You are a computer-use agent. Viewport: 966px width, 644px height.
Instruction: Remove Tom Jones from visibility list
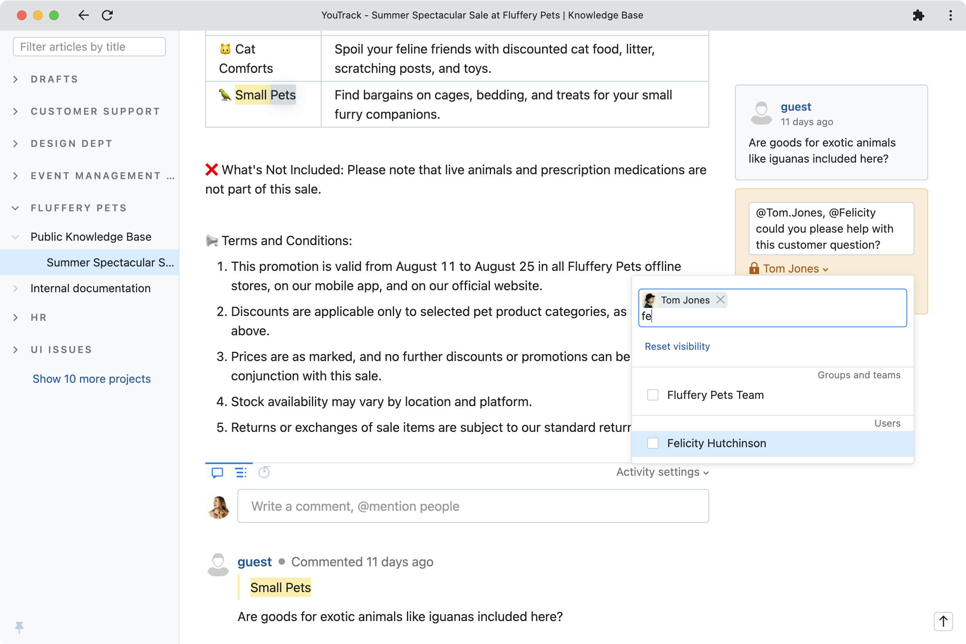coord(720,300)
